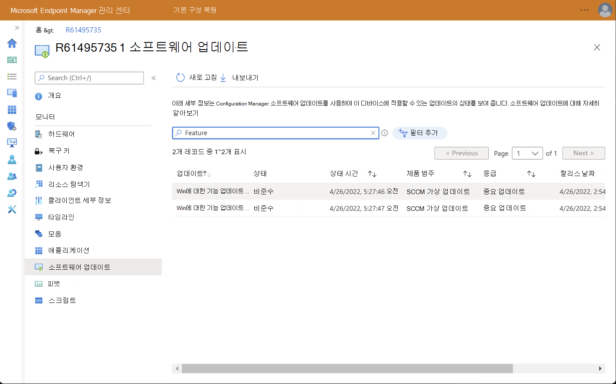Click the account avatar icon
Image resolution: width=616 pixels, height=384 pixels.
pyautogui.click(x=605, y=10)
